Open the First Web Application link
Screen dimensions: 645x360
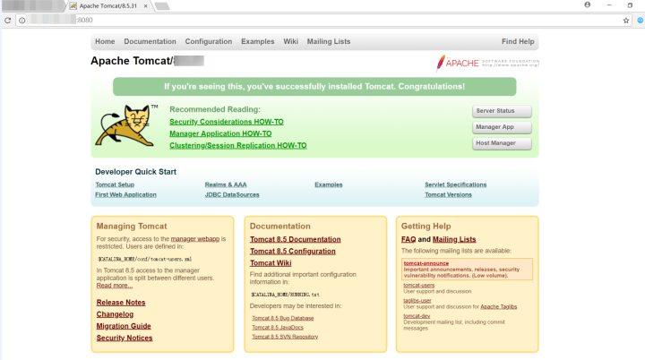(126, 194)
